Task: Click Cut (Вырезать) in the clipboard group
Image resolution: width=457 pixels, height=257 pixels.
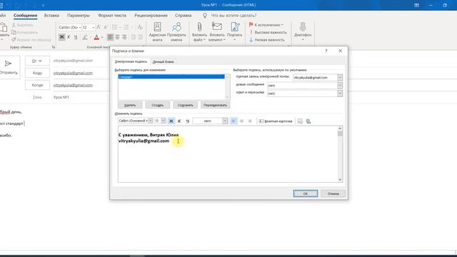Action: point(22,25)
